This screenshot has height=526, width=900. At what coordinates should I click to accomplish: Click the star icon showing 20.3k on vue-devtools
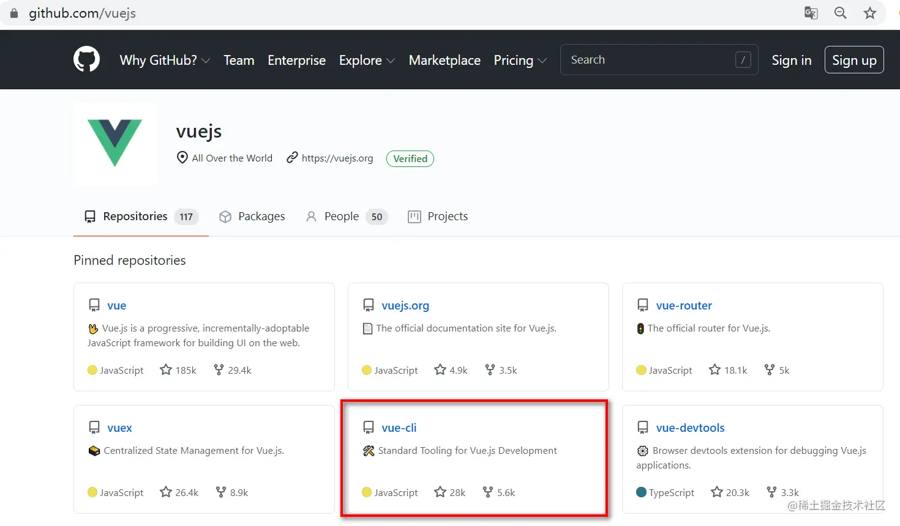click(717, 492)
